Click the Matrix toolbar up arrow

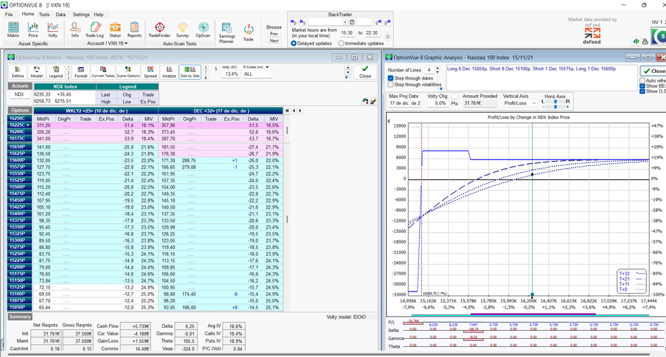point(348,67)
